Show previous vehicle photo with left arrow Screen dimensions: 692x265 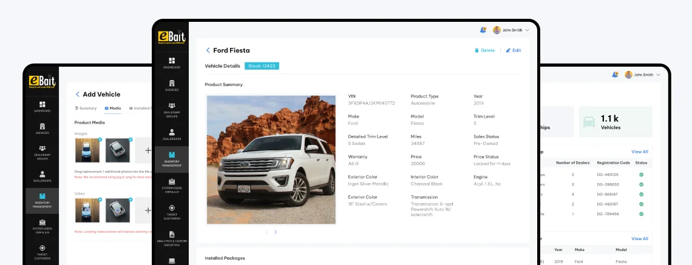(266, 232)
